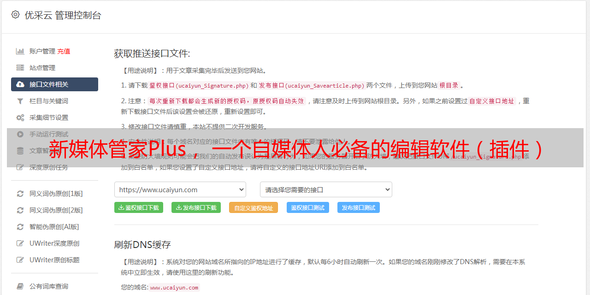Click the blue 发布接口测试 button
Image resolution: width=590 pixels, height=295 pixels.
359,207
